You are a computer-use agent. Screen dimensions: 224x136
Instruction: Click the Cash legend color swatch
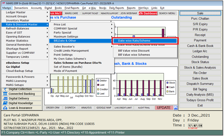coord(167,87)
